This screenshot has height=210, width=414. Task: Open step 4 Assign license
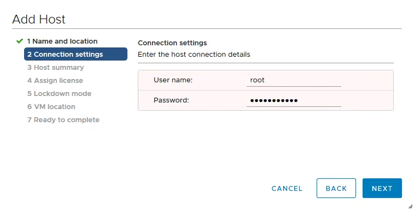[x=55, y=80]
